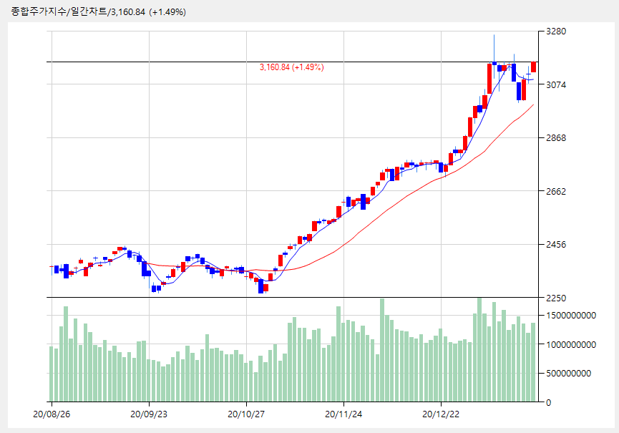Click the last red candlestick at the far right

[x=533, y=67]
